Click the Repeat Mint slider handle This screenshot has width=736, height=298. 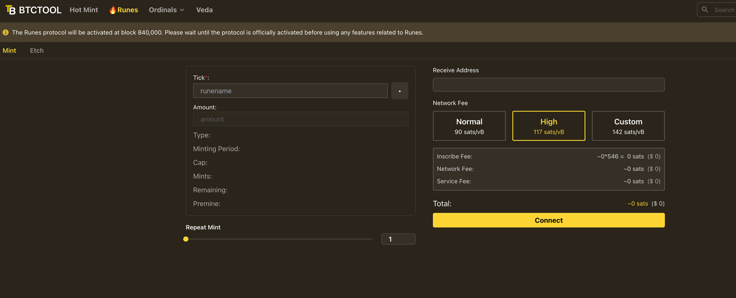tap(186, 239)
